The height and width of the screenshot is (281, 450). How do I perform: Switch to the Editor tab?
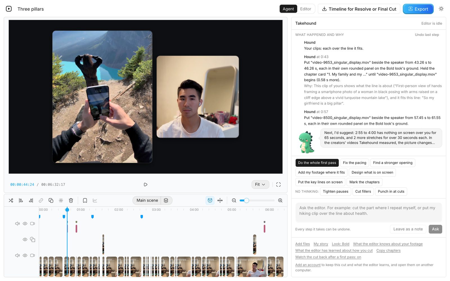coord(306,9)
